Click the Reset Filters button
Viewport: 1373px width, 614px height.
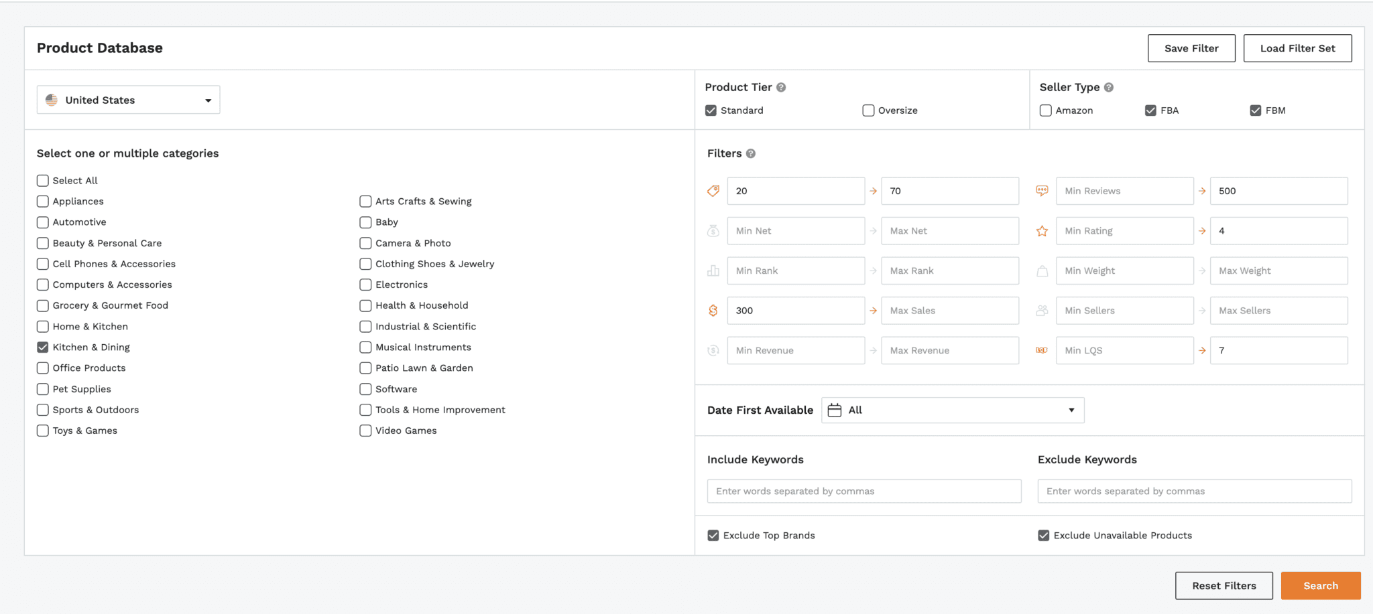pyautogui.click(x=1224, y=585)
